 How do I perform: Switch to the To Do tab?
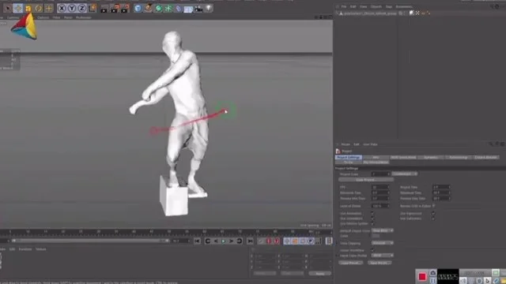tap(349, 162)
